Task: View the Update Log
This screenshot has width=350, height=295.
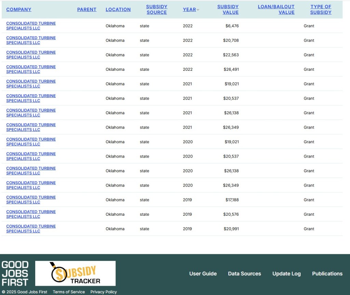Action: (286, 273)
